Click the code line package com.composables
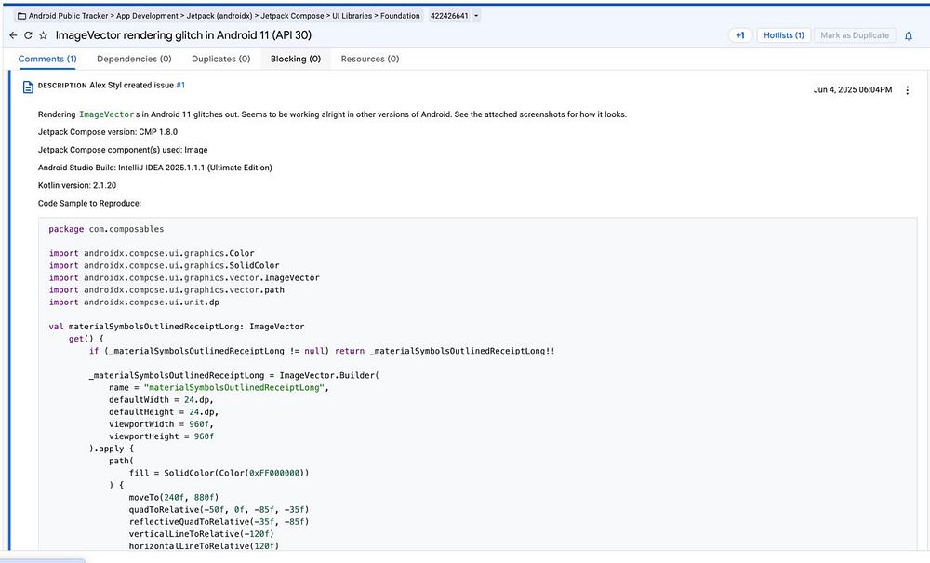 (106, 229)
